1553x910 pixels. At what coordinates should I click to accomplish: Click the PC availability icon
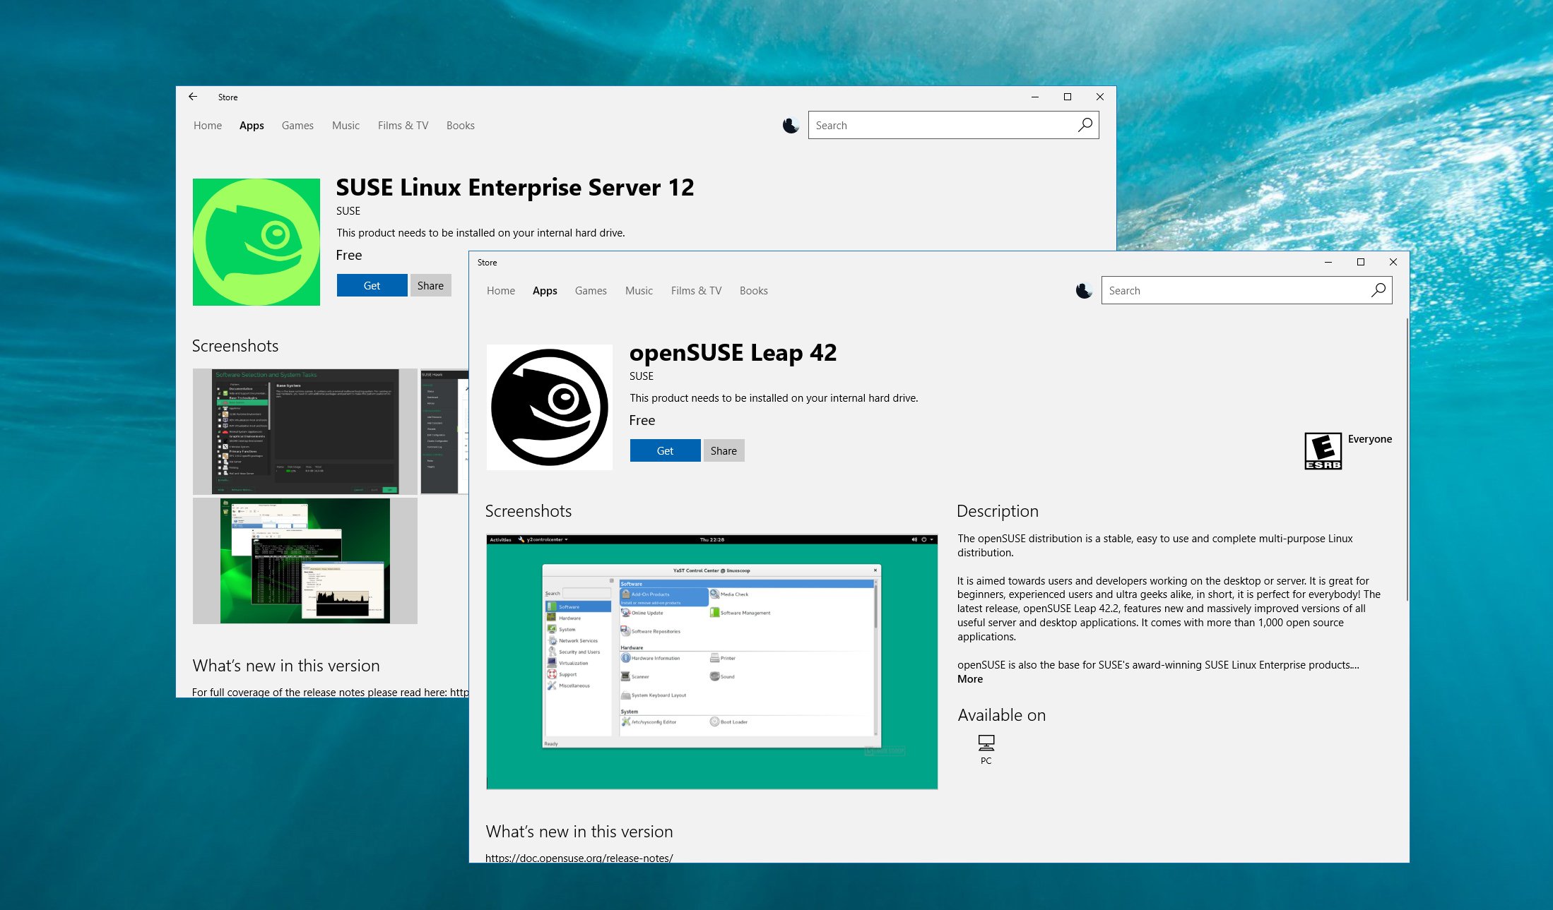(x=986, y=743)
